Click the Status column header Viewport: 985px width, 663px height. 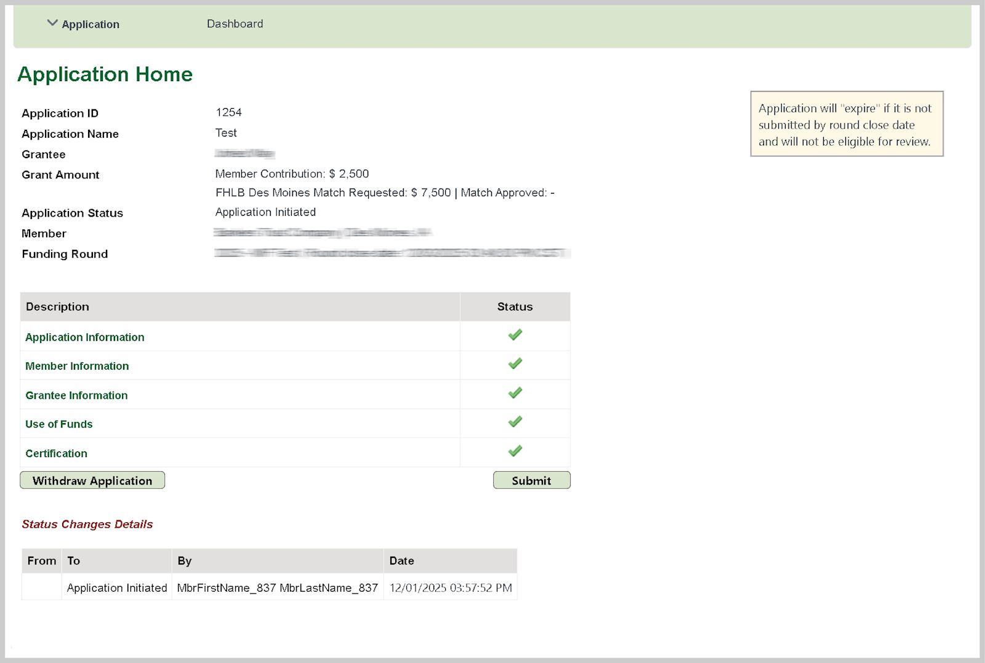[515, 307]
